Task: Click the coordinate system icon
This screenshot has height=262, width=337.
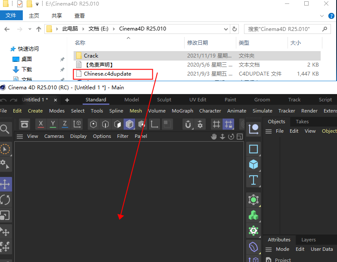Action: point(77,124)
